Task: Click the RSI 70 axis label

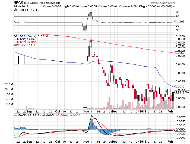Action: (x=177, y=16)
